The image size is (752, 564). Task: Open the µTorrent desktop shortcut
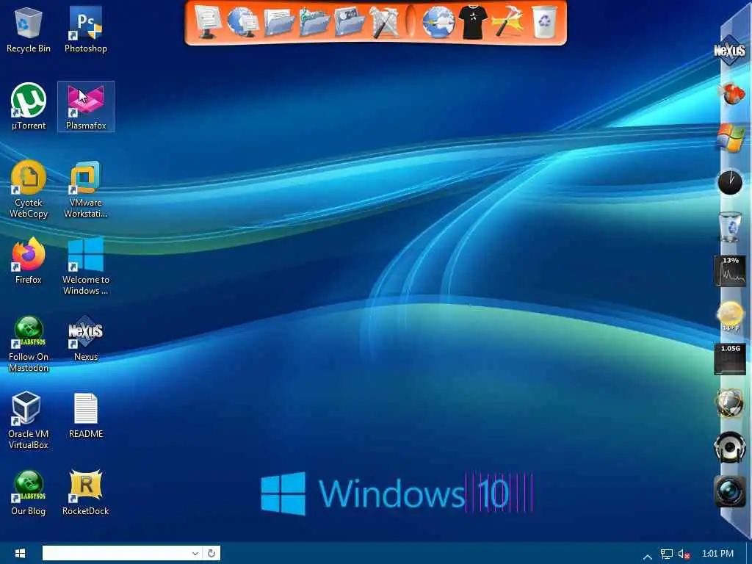29,106
